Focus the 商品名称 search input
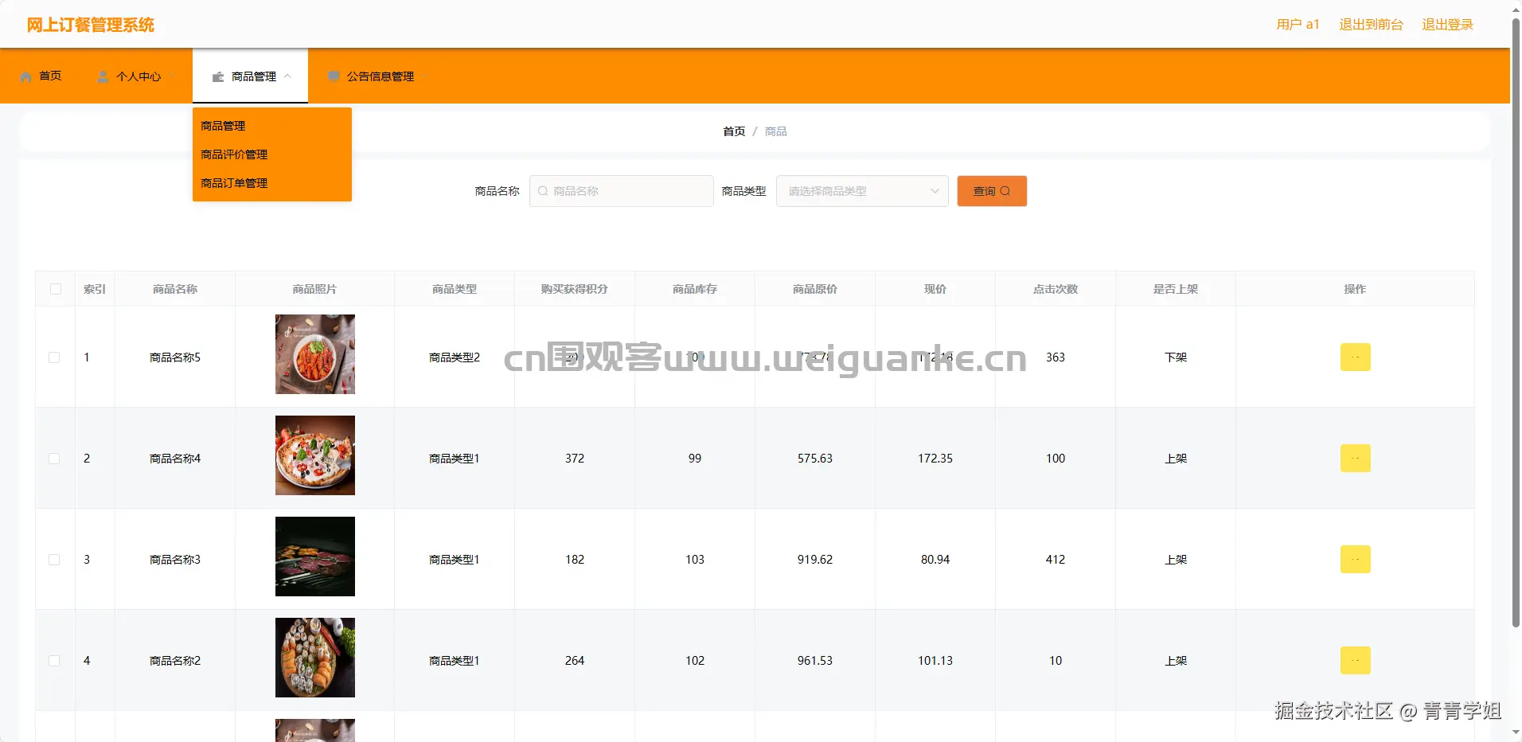The height and width of the screenshot is (742, 1522). tap(622, 191)
